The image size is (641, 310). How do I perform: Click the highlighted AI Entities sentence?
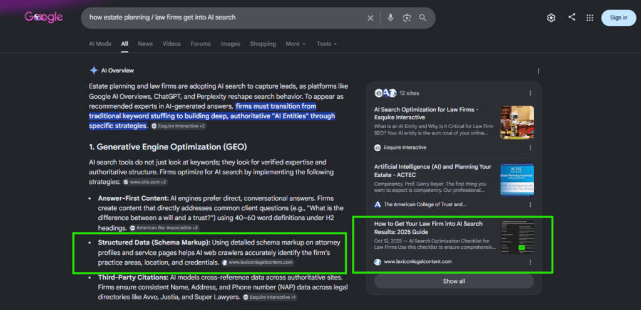point(212,116)
